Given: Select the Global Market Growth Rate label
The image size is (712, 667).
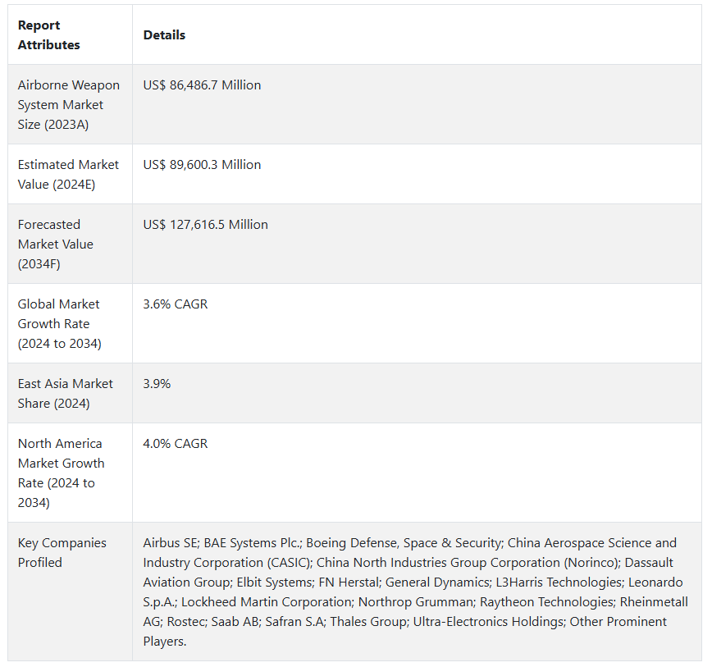Looking at the screenshot, I should [59, 324].
